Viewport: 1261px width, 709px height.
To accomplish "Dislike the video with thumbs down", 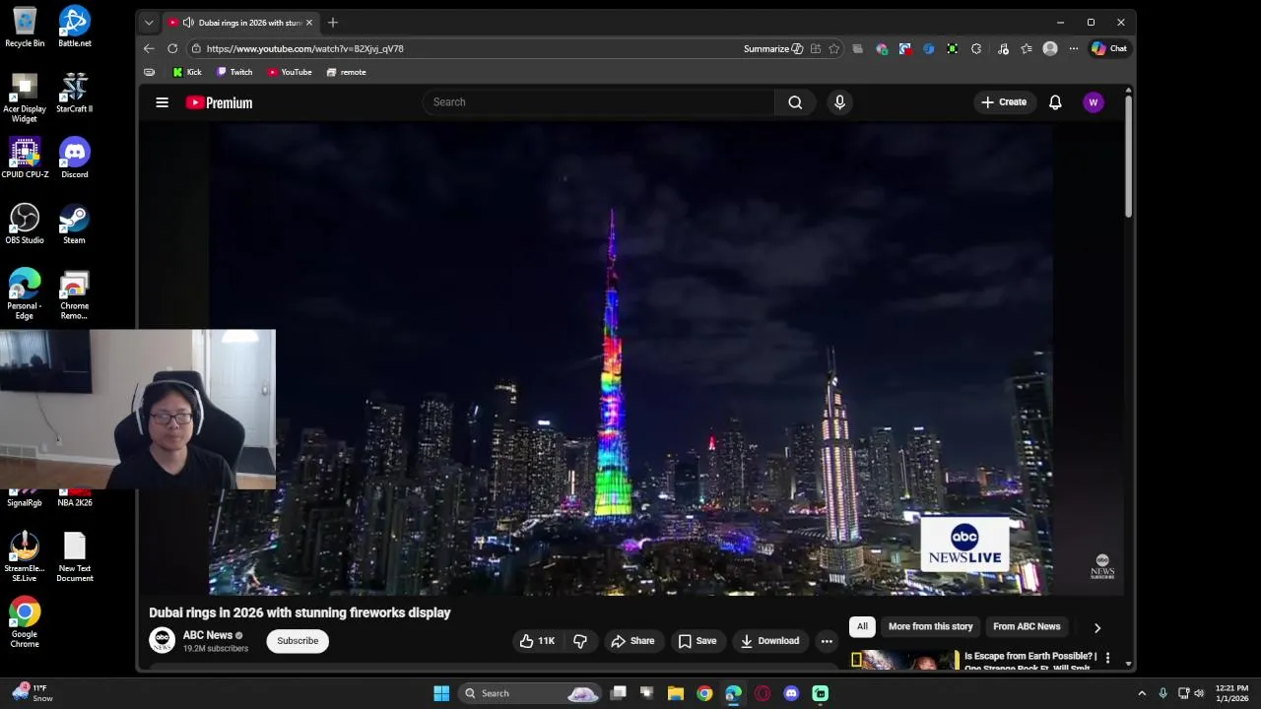I will coord(580,641).
